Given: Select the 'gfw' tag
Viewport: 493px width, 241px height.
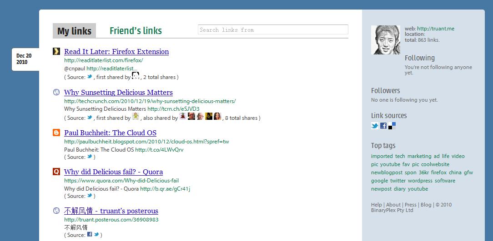Looking at the screenshot, I should point(468,172).
